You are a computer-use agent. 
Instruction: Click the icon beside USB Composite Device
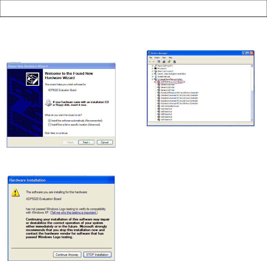click(159, 106)
